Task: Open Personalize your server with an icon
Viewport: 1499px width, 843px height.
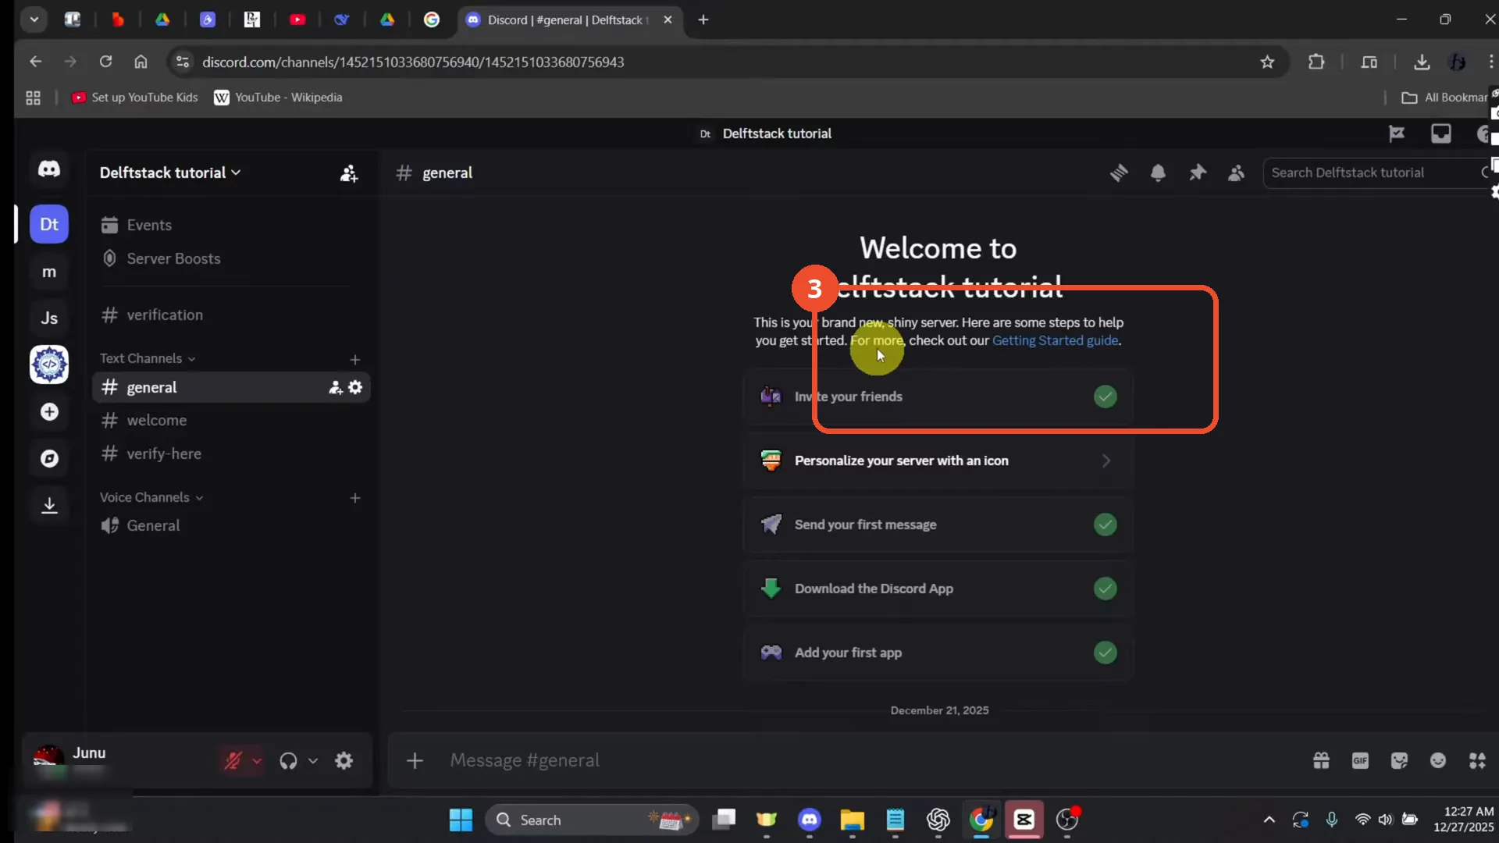Action: [938, 461]
